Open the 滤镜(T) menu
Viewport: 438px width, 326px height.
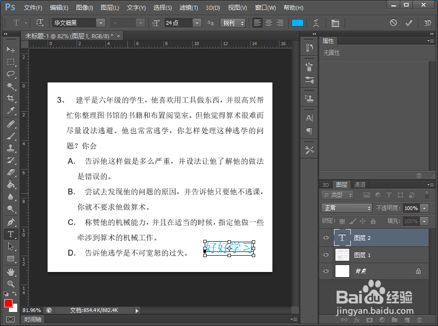(x=188, y=8)
